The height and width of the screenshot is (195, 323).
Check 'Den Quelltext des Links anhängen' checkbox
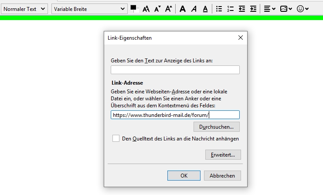pos(116,138)
